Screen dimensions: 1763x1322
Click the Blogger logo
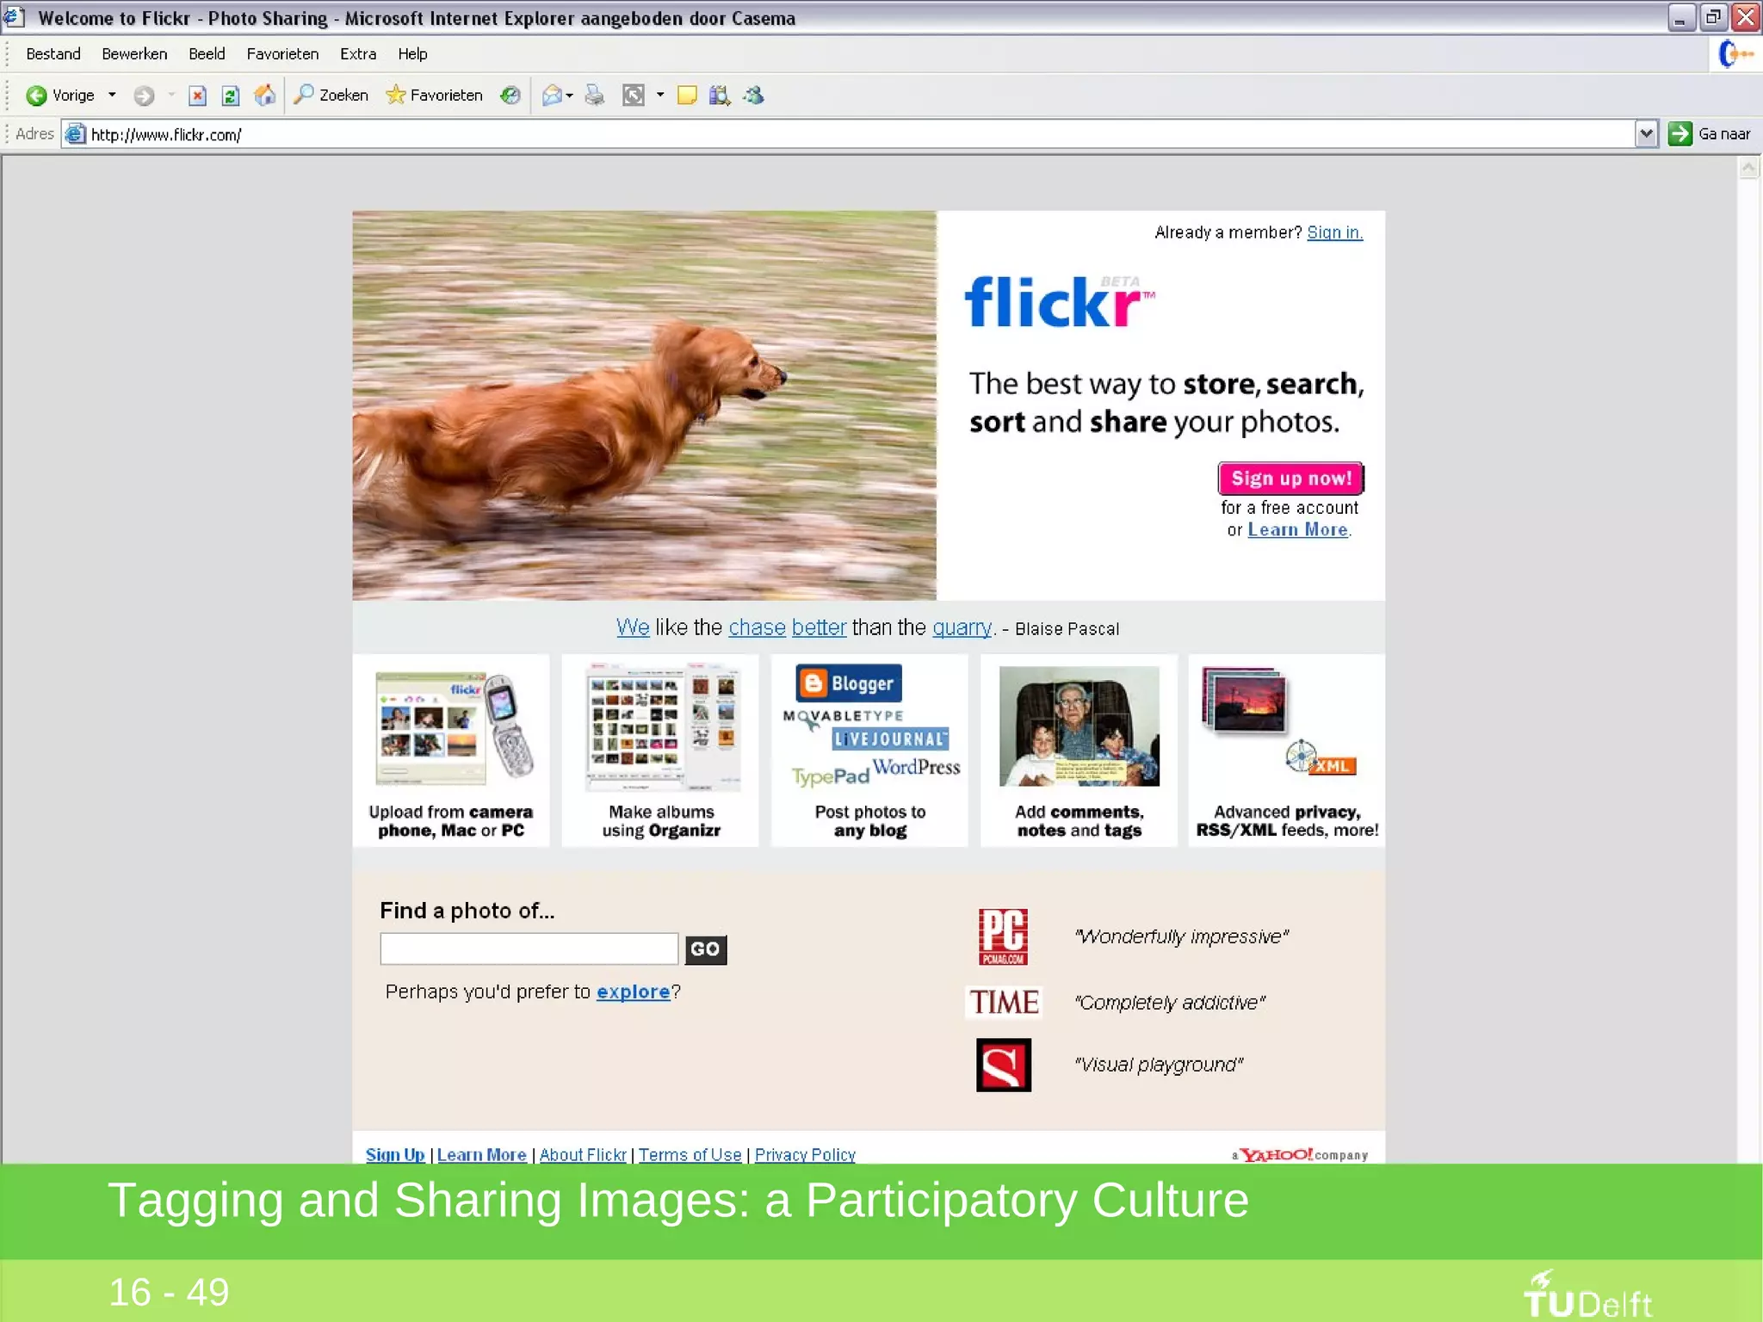coord(849,683)
